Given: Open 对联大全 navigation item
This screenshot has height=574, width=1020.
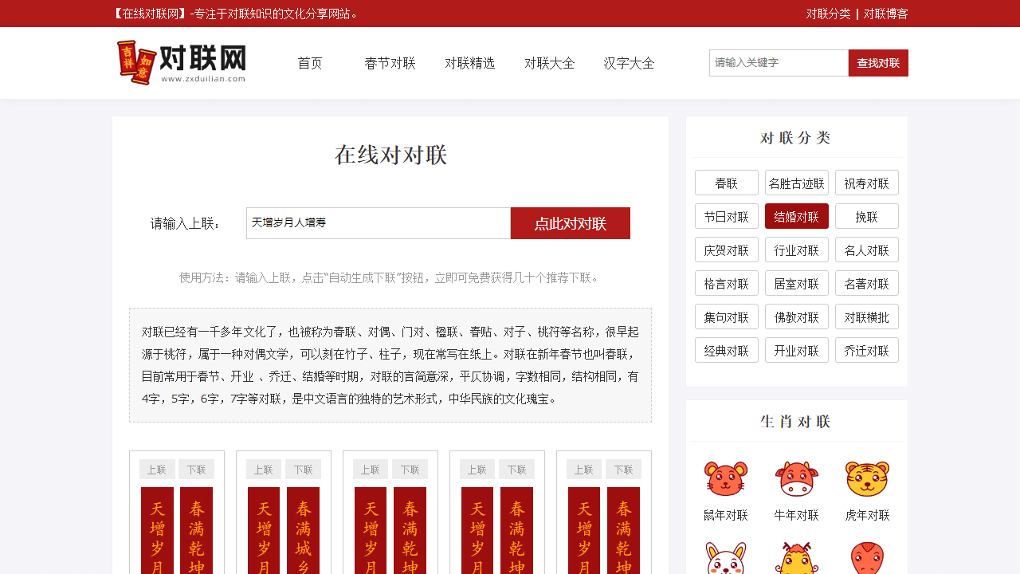Looking at the screenshot, I should coord(549,63).
